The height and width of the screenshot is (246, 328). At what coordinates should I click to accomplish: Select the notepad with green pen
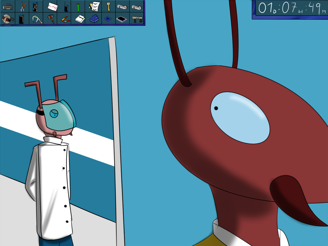[x=80, y=19]
